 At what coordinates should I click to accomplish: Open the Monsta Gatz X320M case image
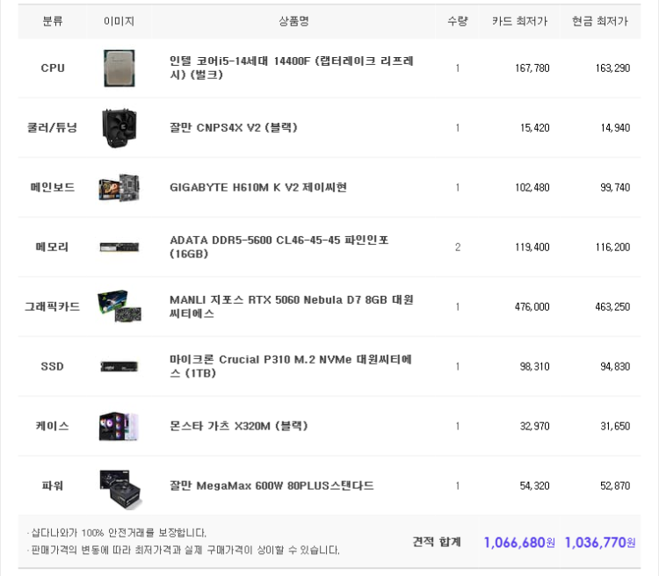coord(119,426)
